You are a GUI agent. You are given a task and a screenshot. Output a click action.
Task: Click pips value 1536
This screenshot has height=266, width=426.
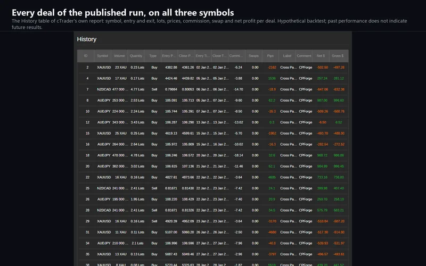[272, 78]
